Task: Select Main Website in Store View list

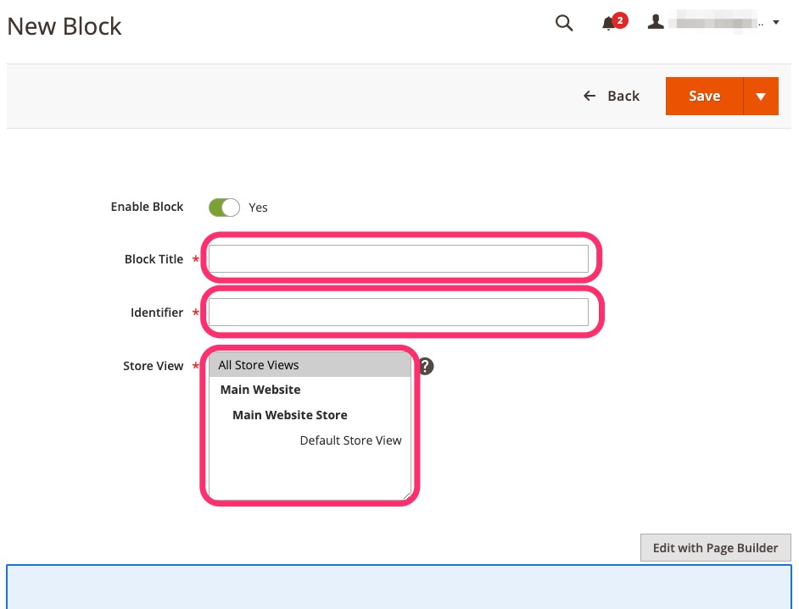Action: tap(260, 390)
